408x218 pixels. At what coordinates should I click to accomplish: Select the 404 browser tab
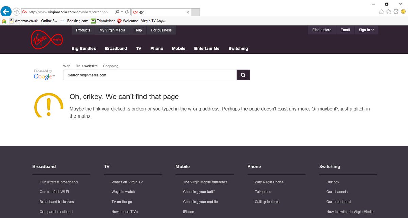(x=161, y=12)
